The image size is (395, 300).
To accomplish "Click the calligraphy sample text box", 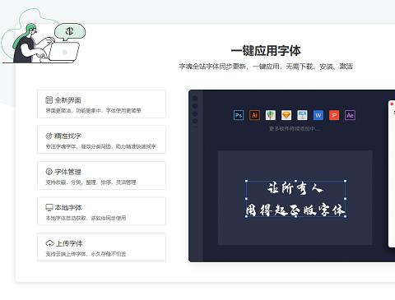I will pos(295,199).
